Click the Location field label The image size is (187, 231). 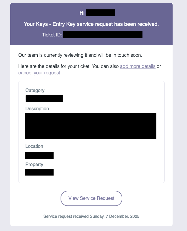[34, 146]
